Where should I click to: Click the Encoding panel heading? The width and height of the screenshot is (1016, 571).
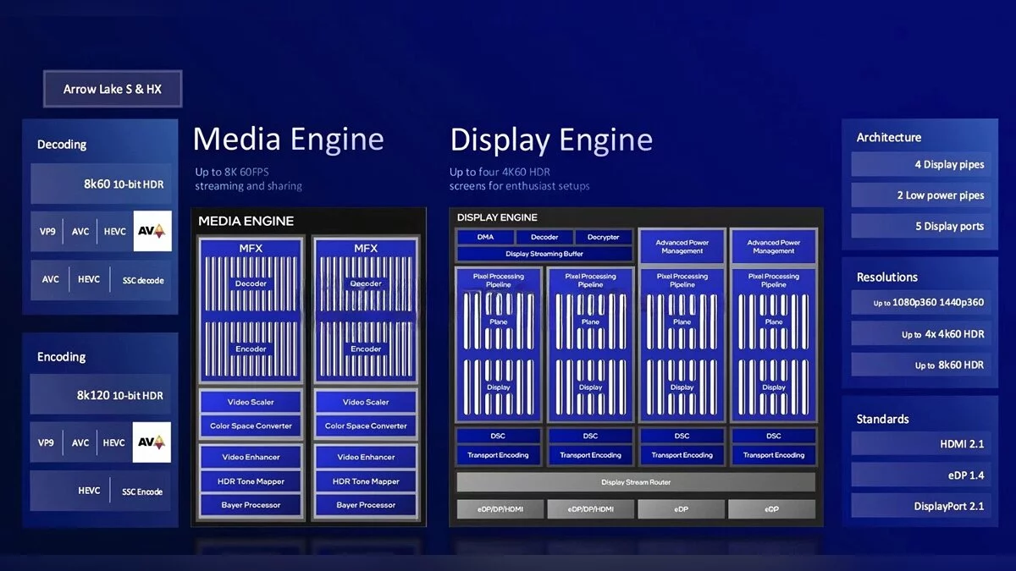(x=61, y=357)
